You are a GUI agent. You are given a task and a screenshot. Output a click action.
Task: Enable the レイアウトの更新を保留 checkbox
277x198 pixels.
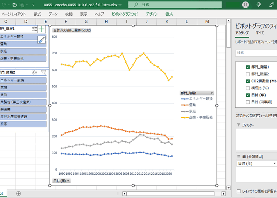(x=239, y=191)
